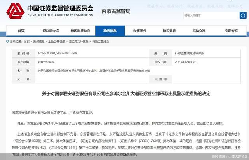The width and height of the screenshot is (249, 160).
Task: Open the 辖区数据 navigation tab
Action: [x=169, y=31]
